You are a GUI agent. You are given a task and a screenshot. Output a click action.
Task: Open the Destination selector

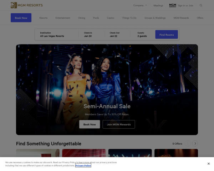57,35
